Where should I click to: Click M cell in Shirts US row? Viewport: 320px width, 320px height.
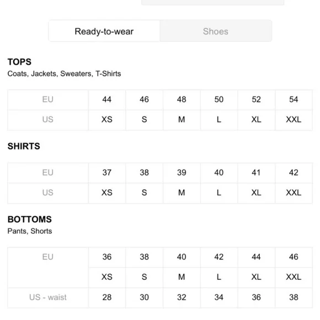coord(182,193)
